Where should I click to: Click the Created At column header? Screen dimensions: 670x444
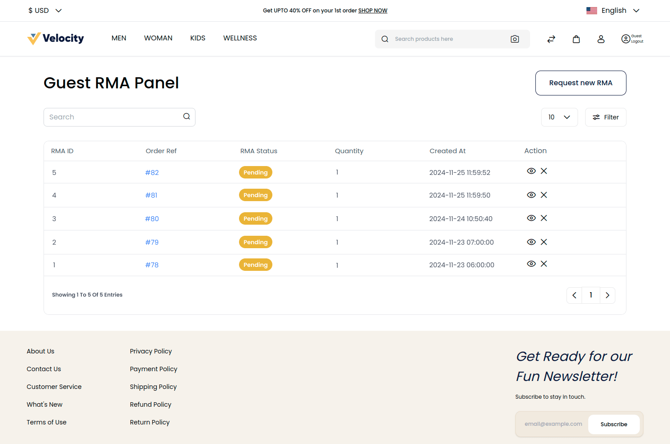[x=447, y=151]
